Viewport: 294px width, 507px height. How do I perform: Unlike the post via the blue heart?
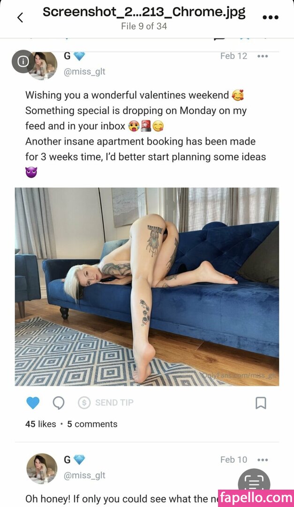click(33, 403)
